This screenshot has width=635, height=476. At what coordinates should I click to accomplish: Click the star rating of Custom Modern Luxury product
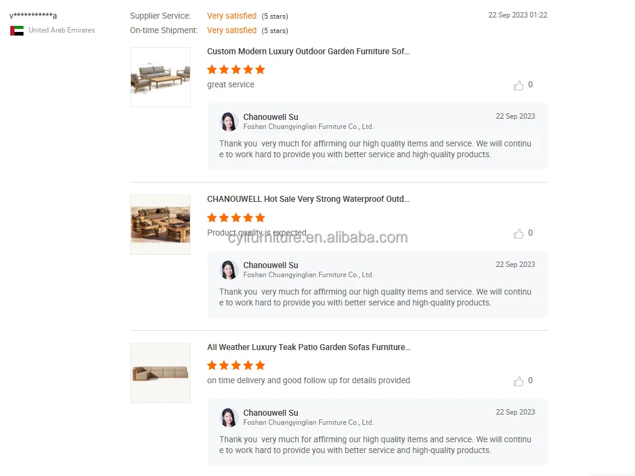[236, 70]
